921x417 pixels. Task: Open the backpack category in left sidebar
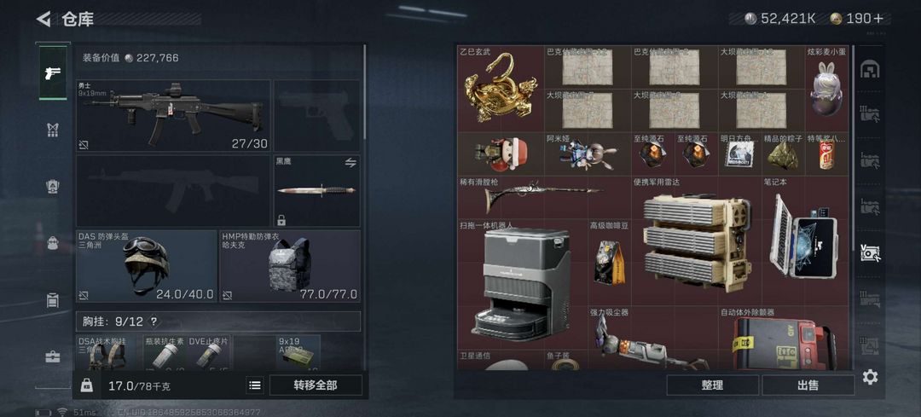(53, 243)
